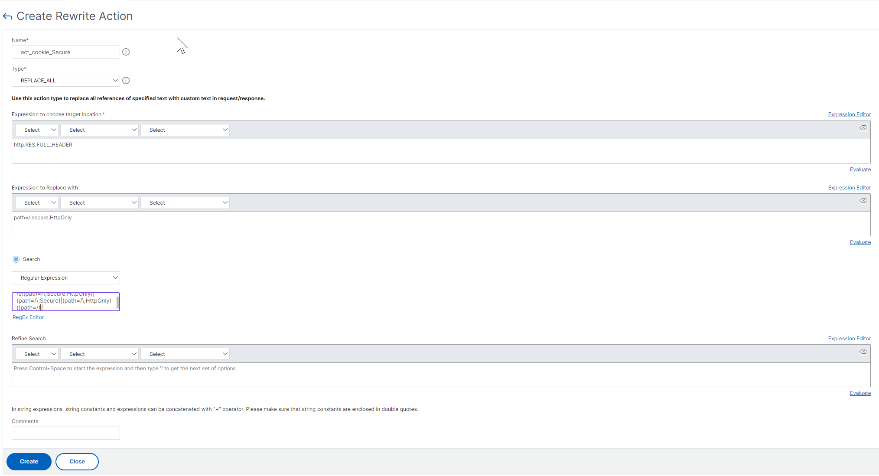Open the RegEx Editor
The height and width of the screenshot is (476, 879).
28,317
